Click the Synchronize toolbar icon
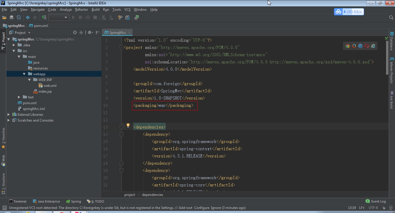Screen dimensions: 395x213 click(19, 18)
